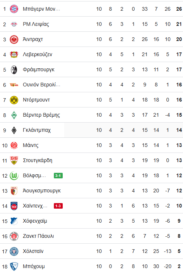Open the red 1-3 live score badge
Viewport: 183px width, 274px height.
click(x=58, y=206)
